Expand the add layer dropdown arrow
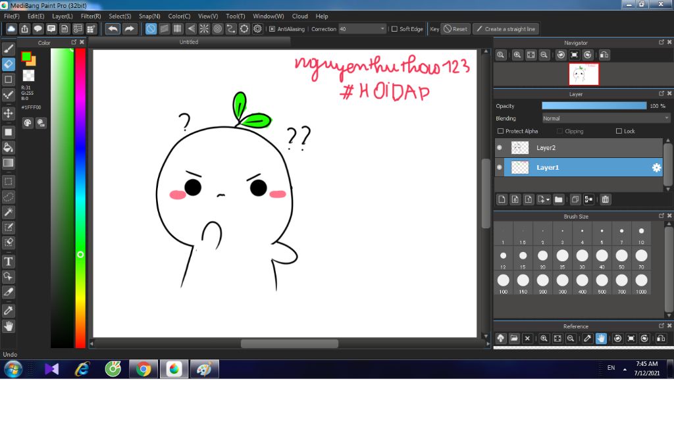Image resolution: width=674 pixels, height=435 pixels. coord(548,199)
